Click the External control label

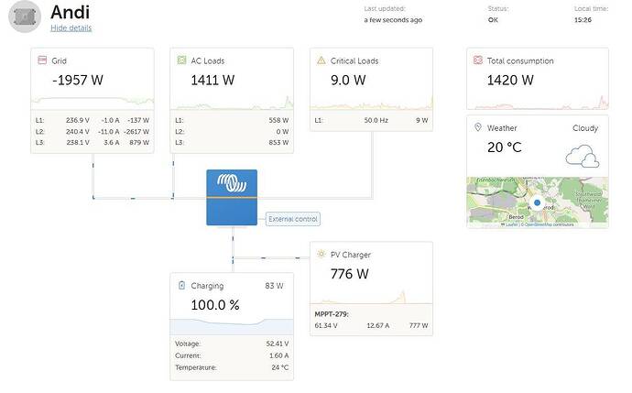[x=293, y=219]
